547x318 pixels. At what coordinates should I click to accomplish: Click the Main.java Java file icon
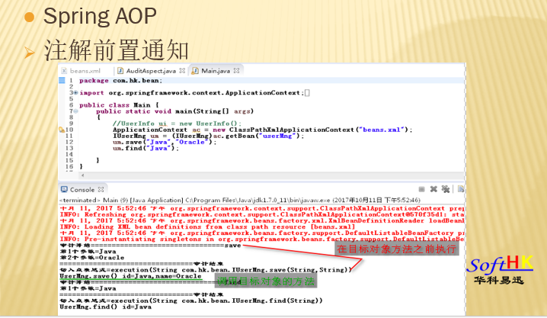[195, 71]
